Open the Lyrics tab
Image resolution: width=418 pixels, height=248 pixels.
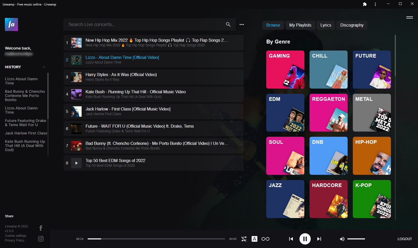[x=326, y=25]
